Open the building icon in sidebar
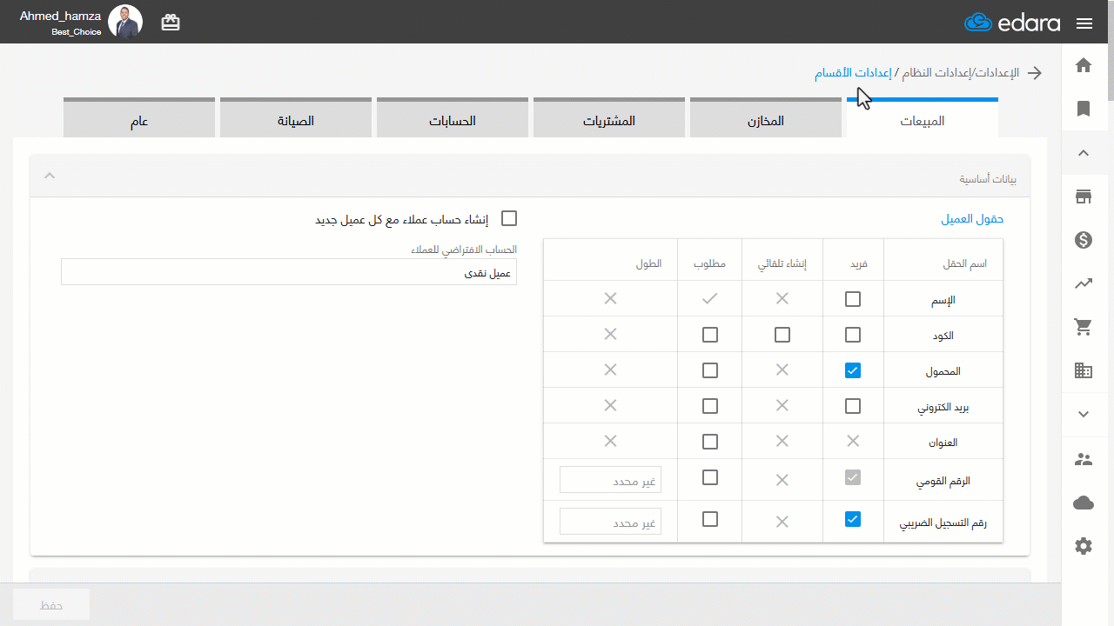This screenshot has width=1114, height=626. (x=1084, y=371)
